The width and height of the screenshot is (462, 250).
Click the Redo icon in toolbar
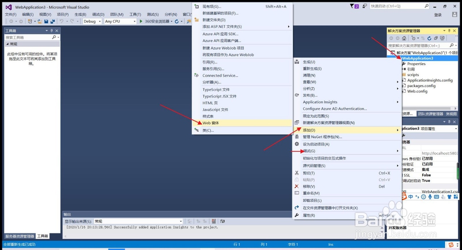72,21
